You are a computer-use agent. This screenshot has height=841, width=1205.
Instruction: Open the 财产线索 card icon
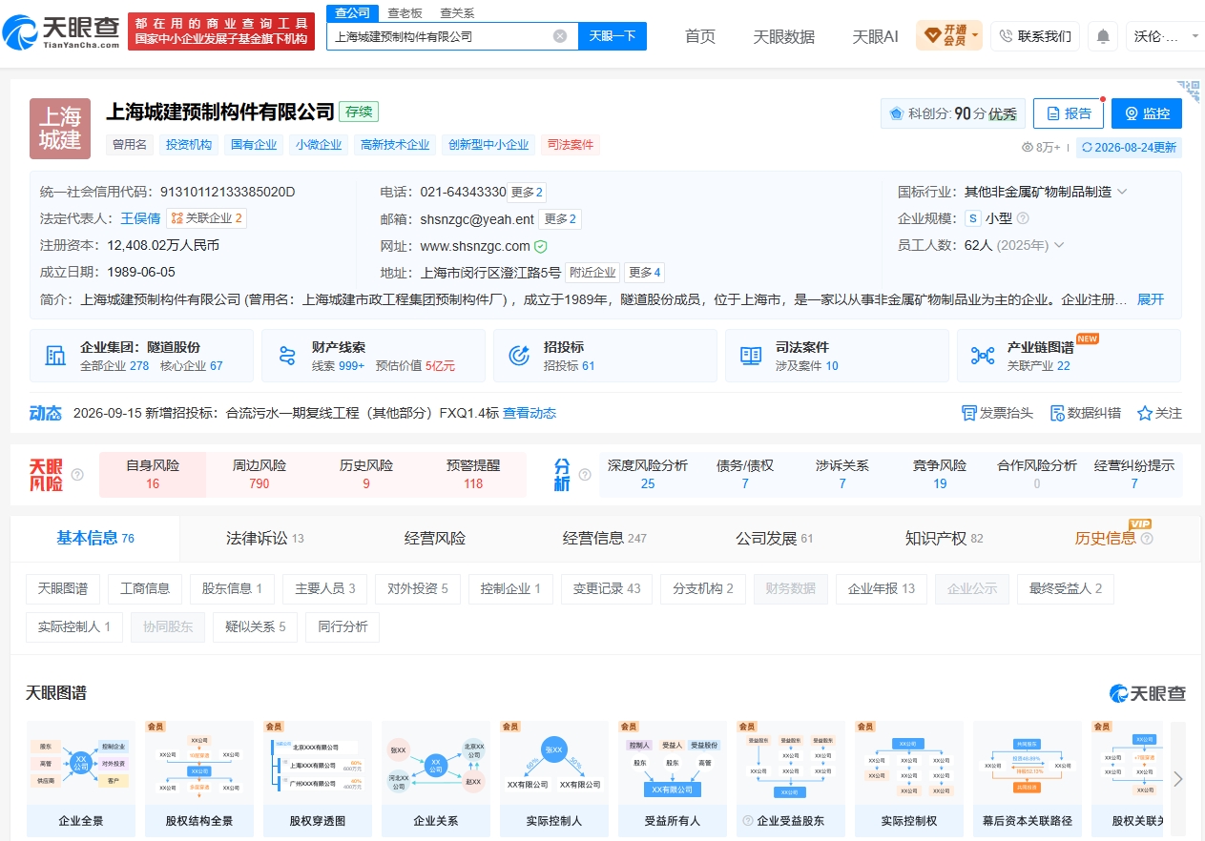(287, 356)
